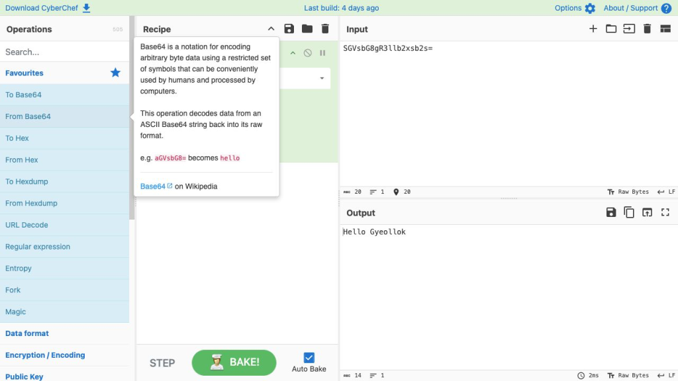Viewport: 678px width, 381px height.
Task: Open input Raw Bytes encoding selector
Action: (628, 192)
